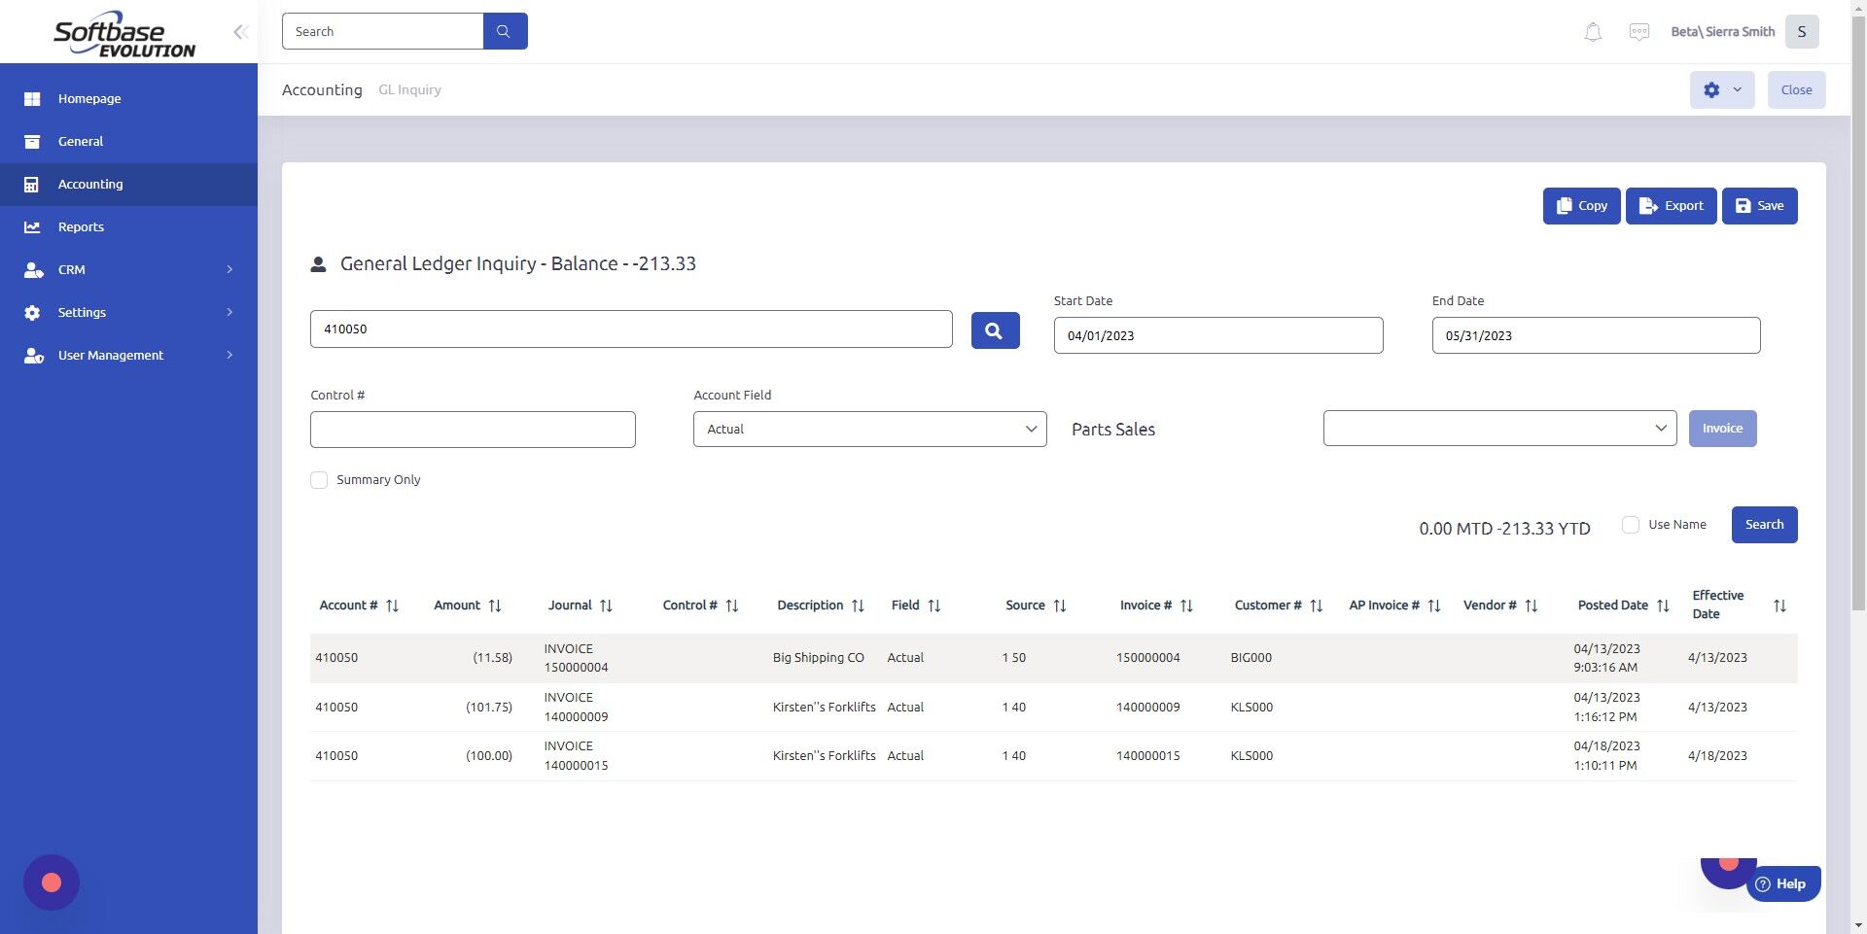Click the magnifier button next to top Search box
The height and width of the screenshot is (934, 1867).
505,31
